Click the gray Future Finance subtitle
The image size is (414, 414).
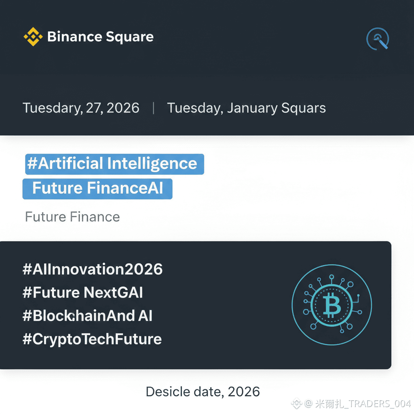tap(72, 217)
